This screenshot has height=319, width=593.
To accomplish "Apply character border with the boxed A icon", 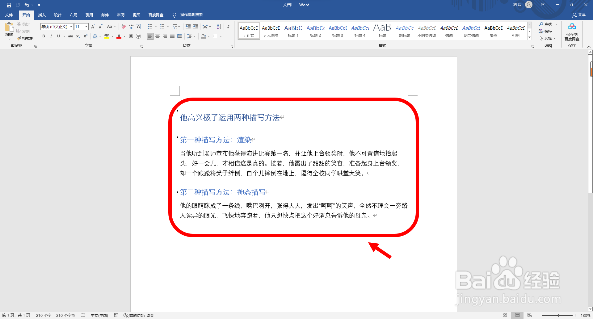I will pos(138,27).
